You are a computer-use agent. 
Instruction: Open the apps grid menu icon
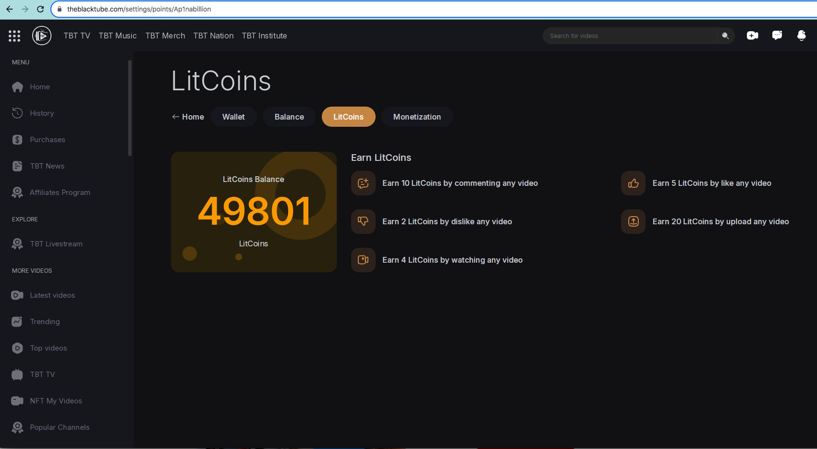pos(14,36)
